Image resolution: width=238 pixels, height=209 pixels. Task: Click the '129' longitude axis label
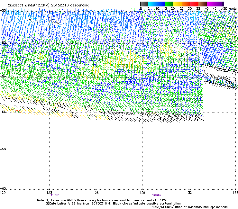click(142, 193)
